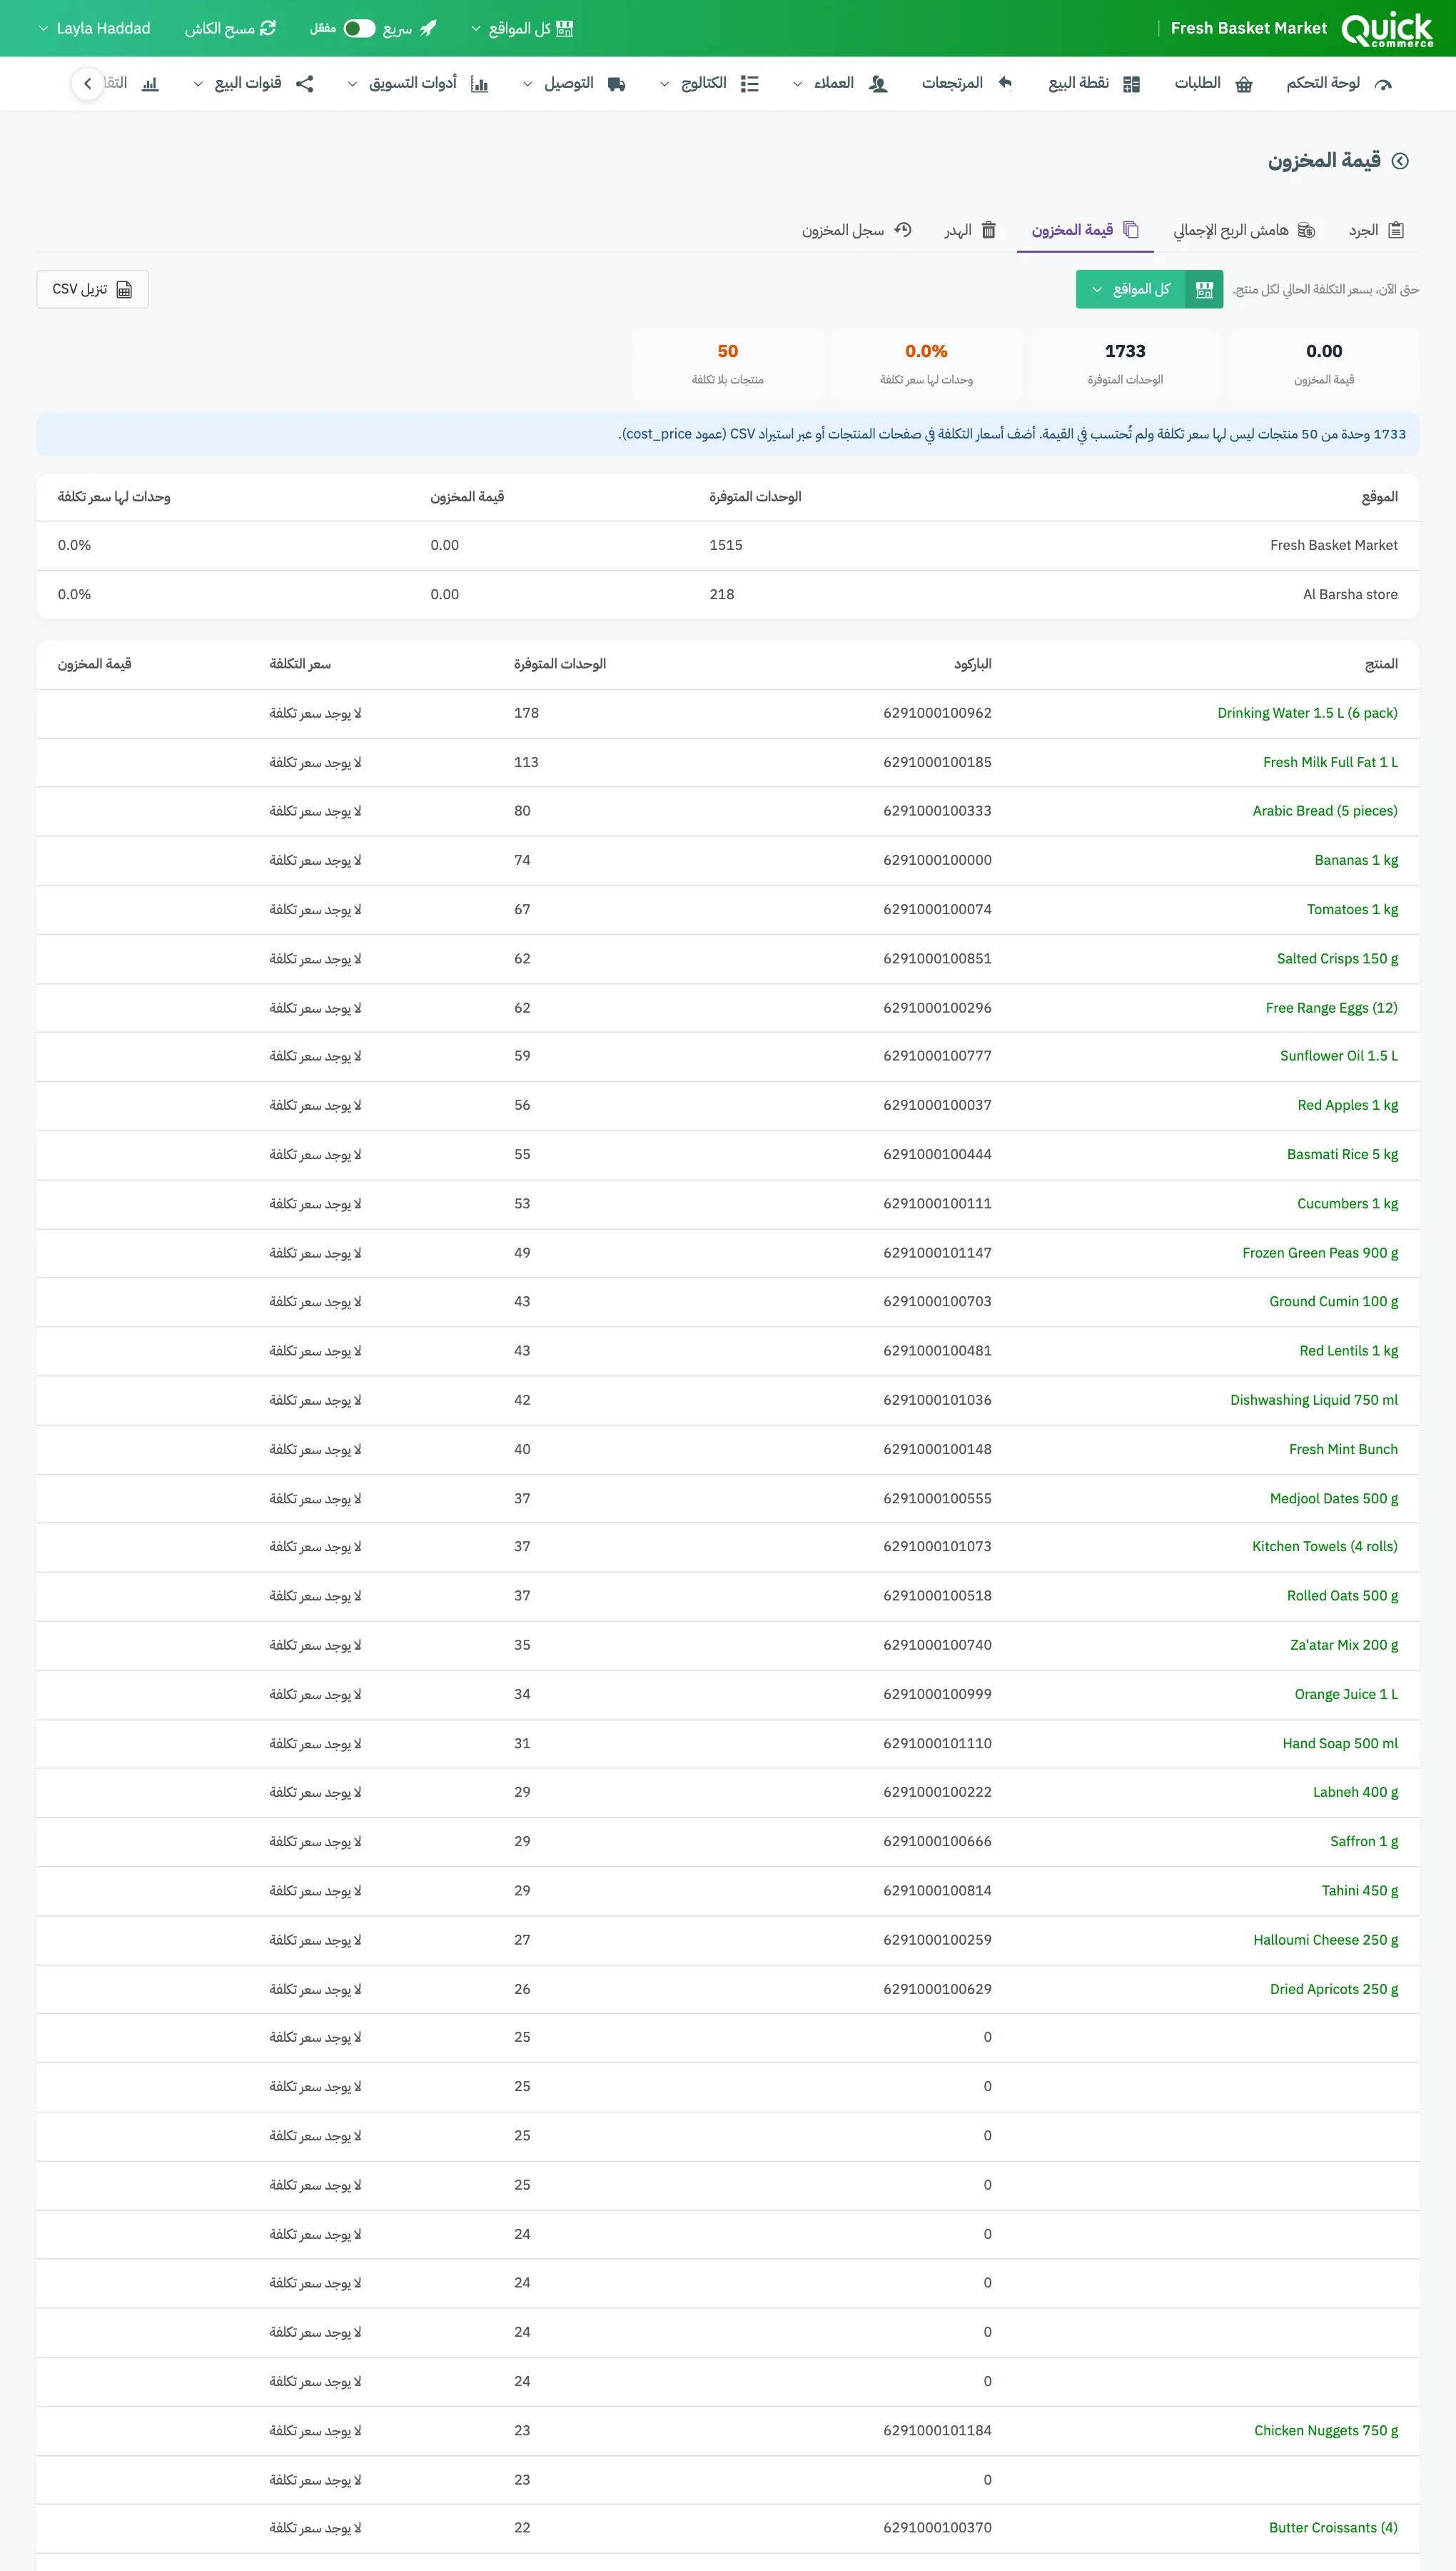Open Basmati Rice 5 kg product link
Image resolution: width=1456 pixels, height=2571 pixels.
[1342, 1154]
